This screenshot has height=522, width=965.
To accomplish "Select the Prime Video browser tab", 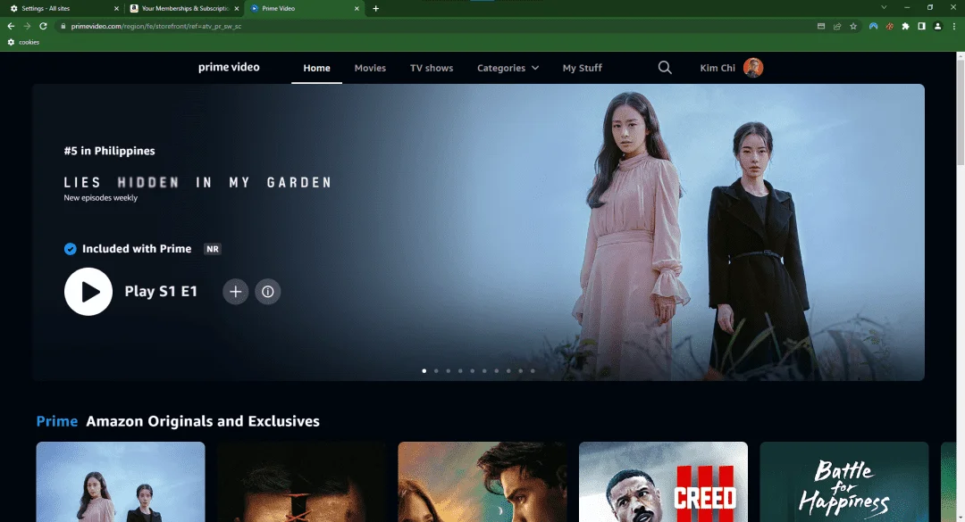I will click(304, 9).
